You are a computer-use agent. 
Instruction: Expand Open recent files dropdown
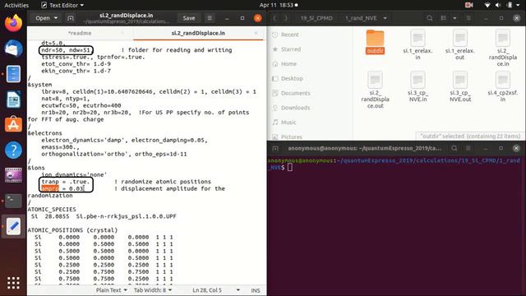pyautogui.click(x=56, y=18)
